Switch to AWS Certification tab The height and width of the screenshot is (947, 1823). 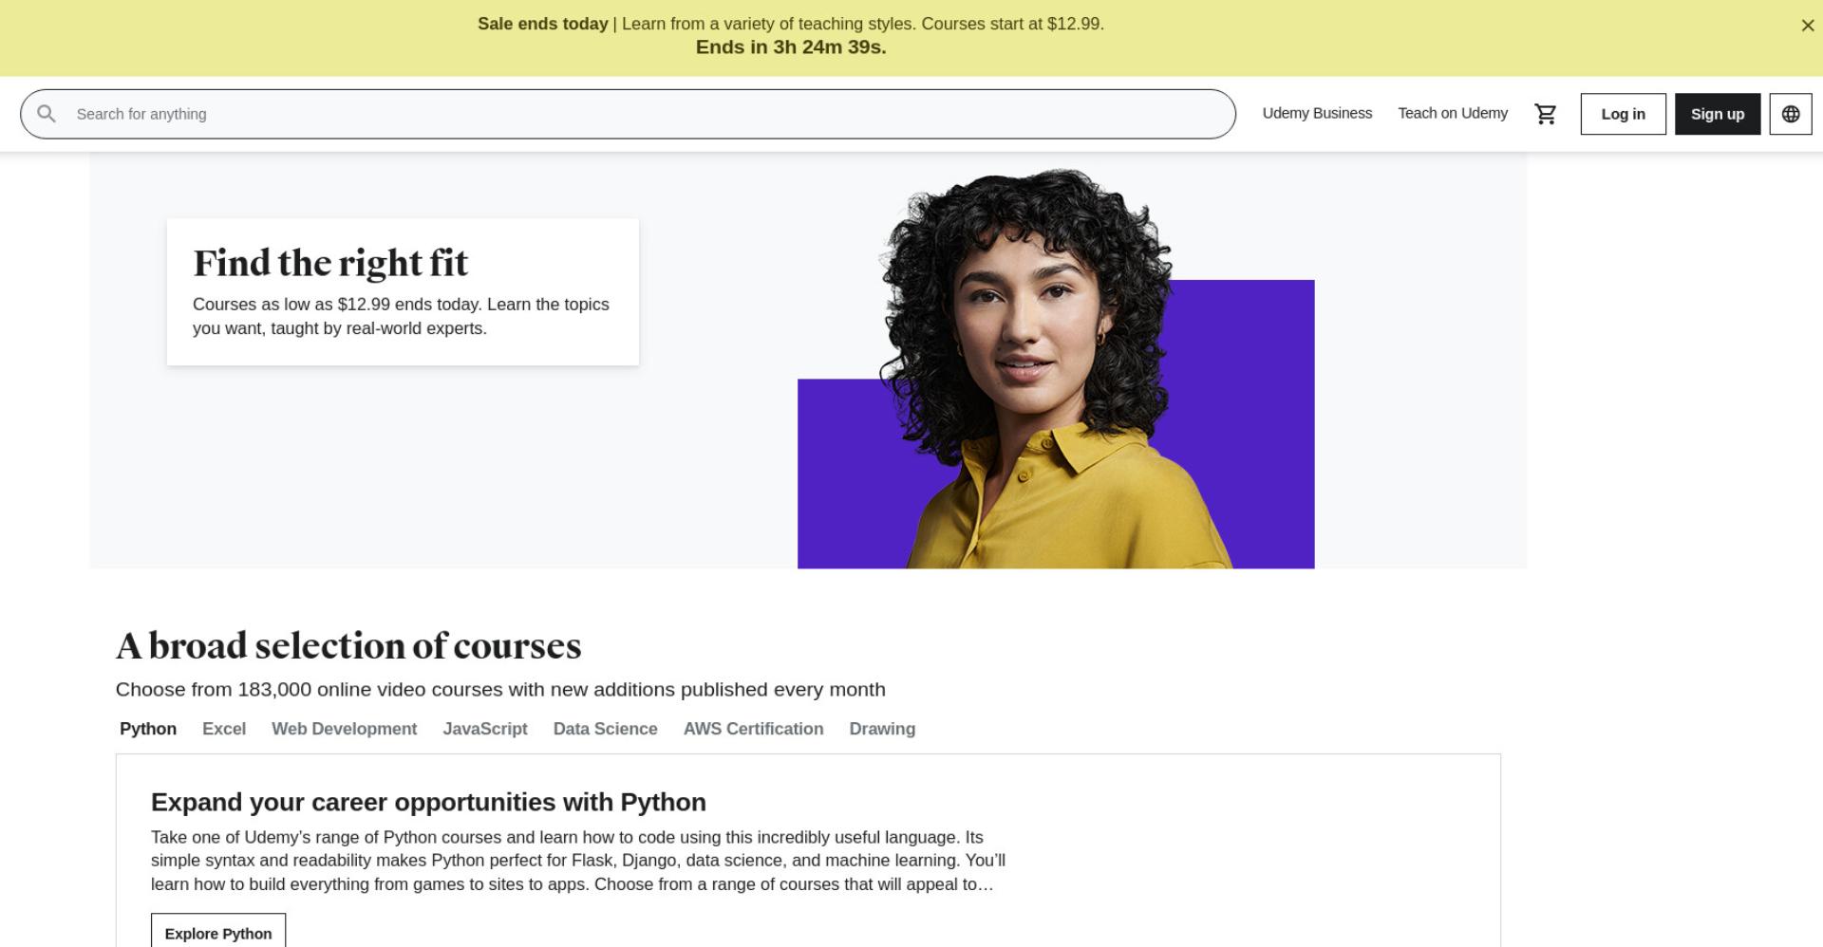(753, 729)
